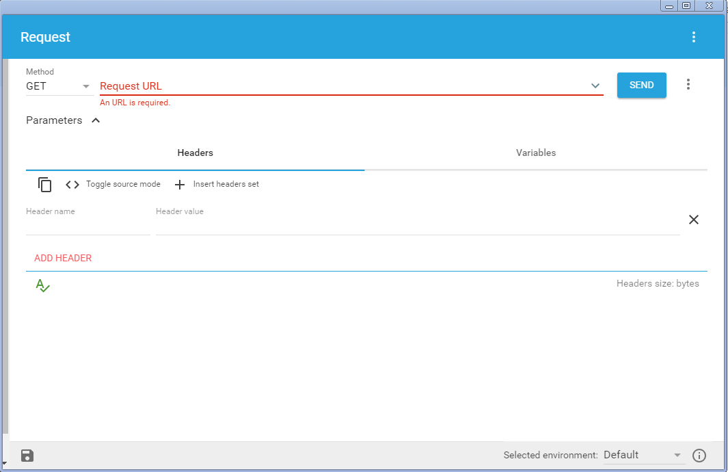The height and width of the screenshot is (472, 728).
Task: Collapse the Parameters section
Action: click(x=96, y=120)
